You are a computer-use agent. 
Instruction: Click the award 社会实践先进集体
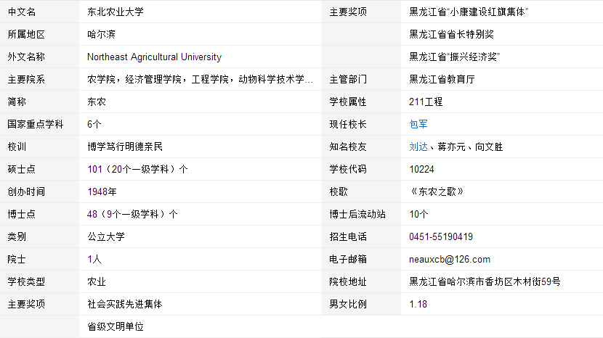pos(125,304)
